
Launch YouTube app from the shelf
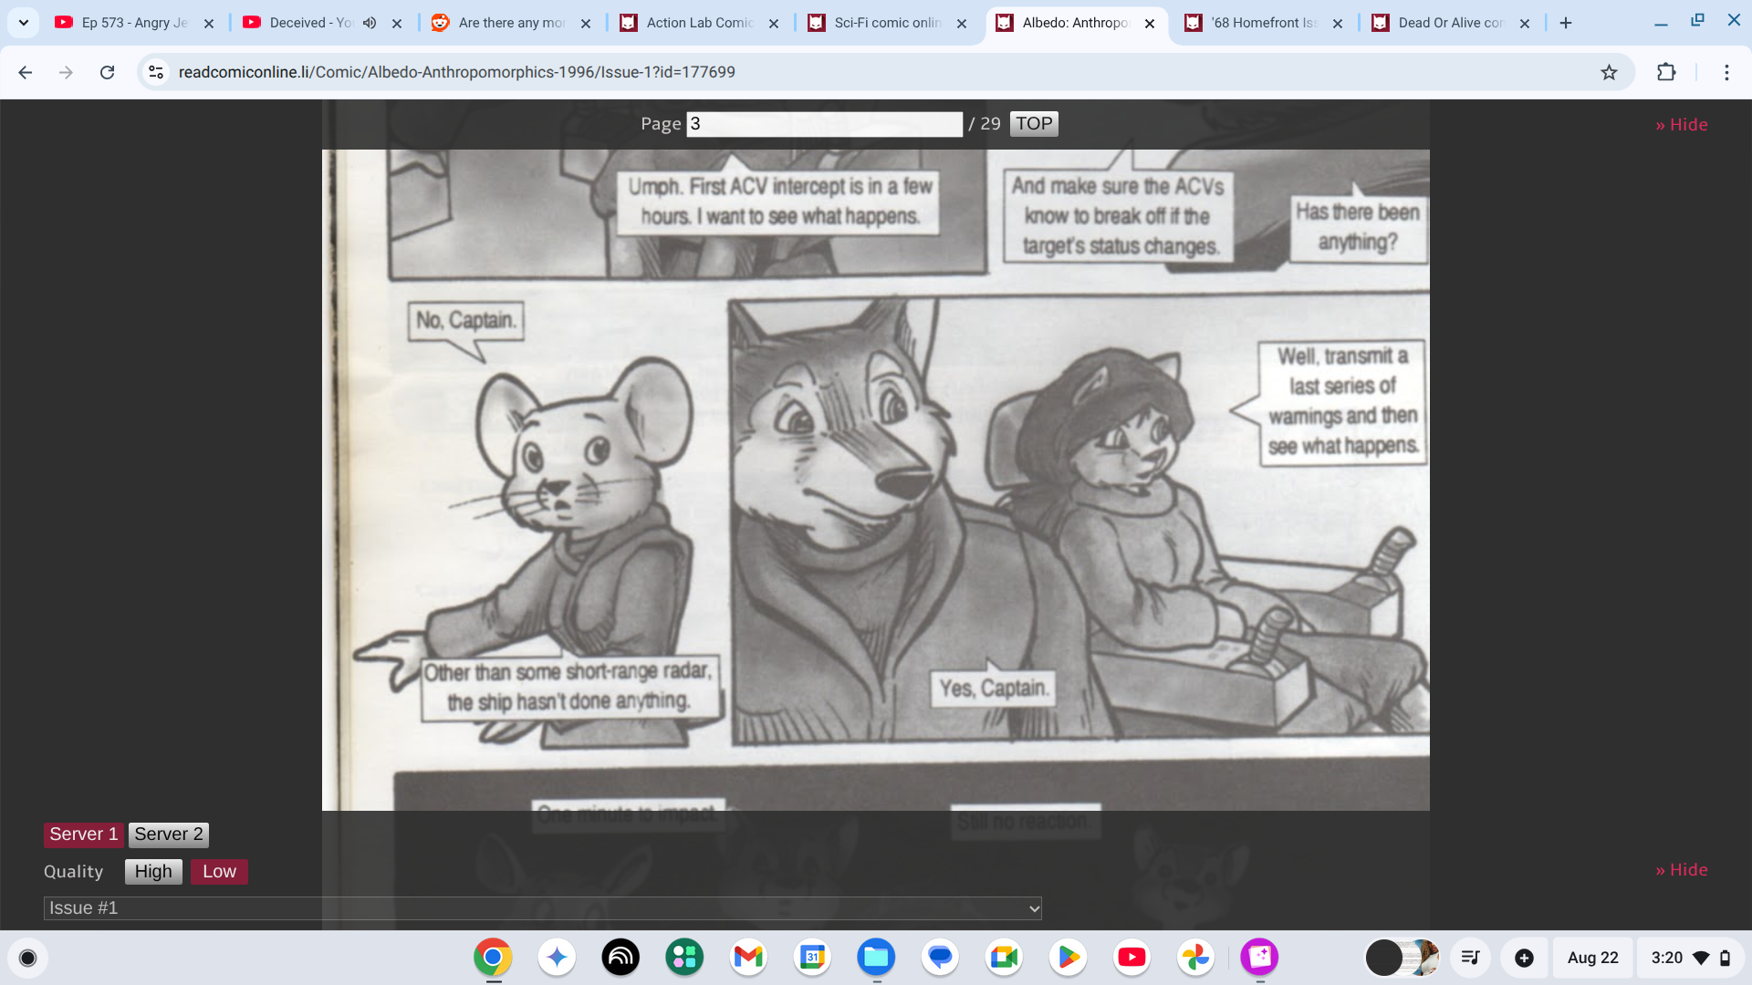1131,957
